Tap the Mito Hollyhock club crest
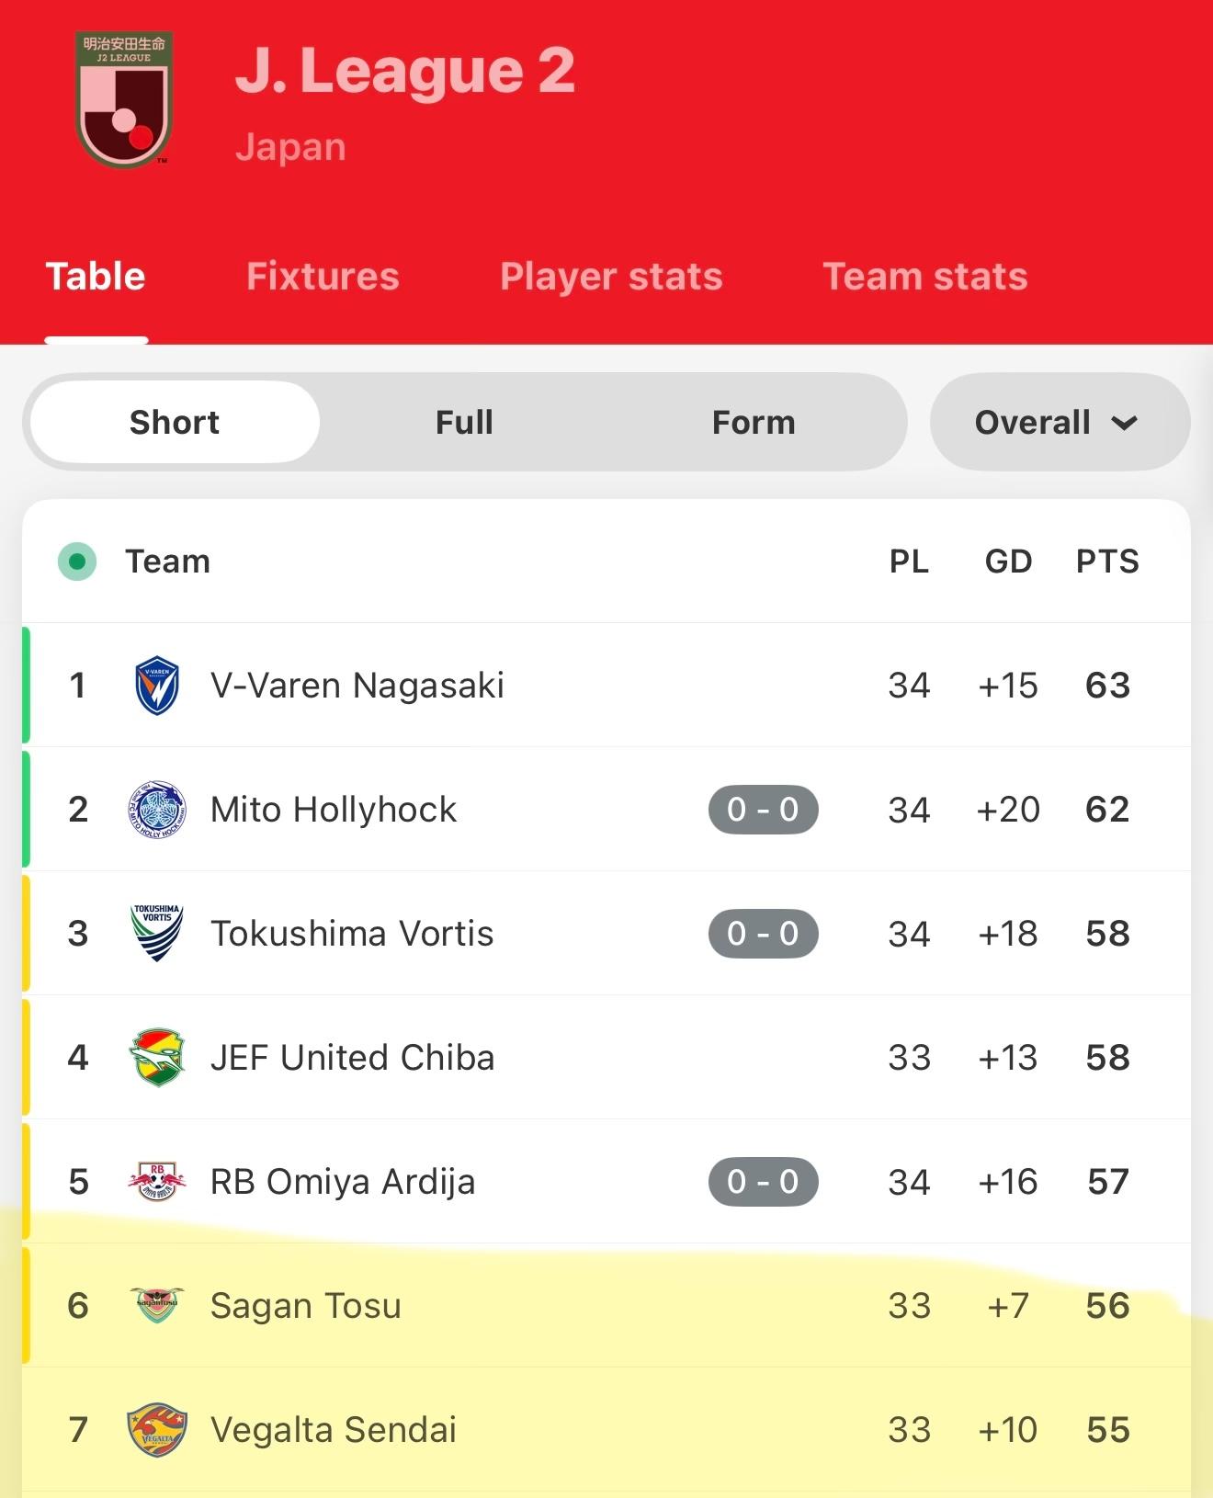The image size is (1213, 1498). pyautogui.click(x=157, y=810)
